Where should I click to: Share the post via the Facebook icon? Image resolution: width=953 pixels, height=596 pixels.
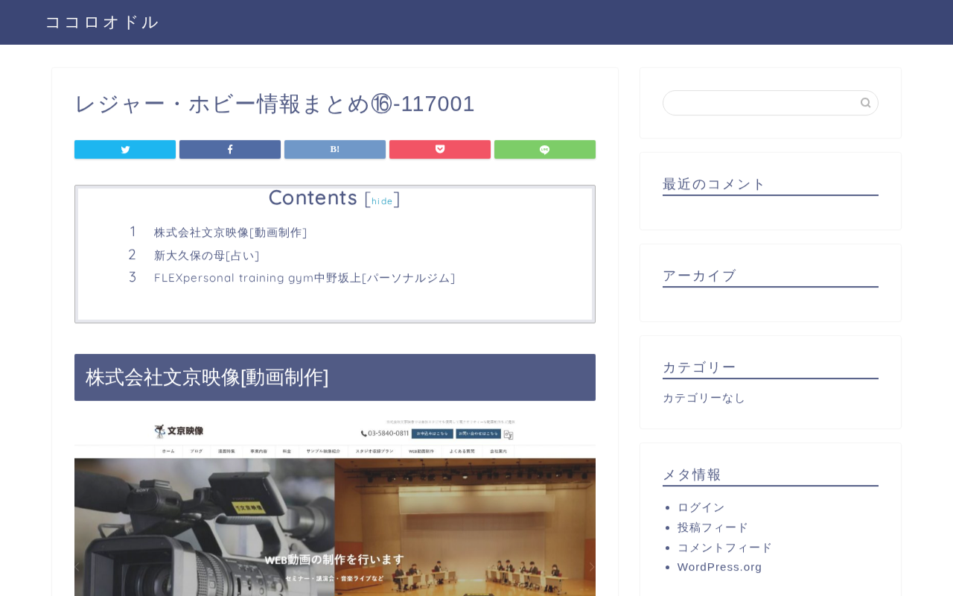(x=230, y=149)
